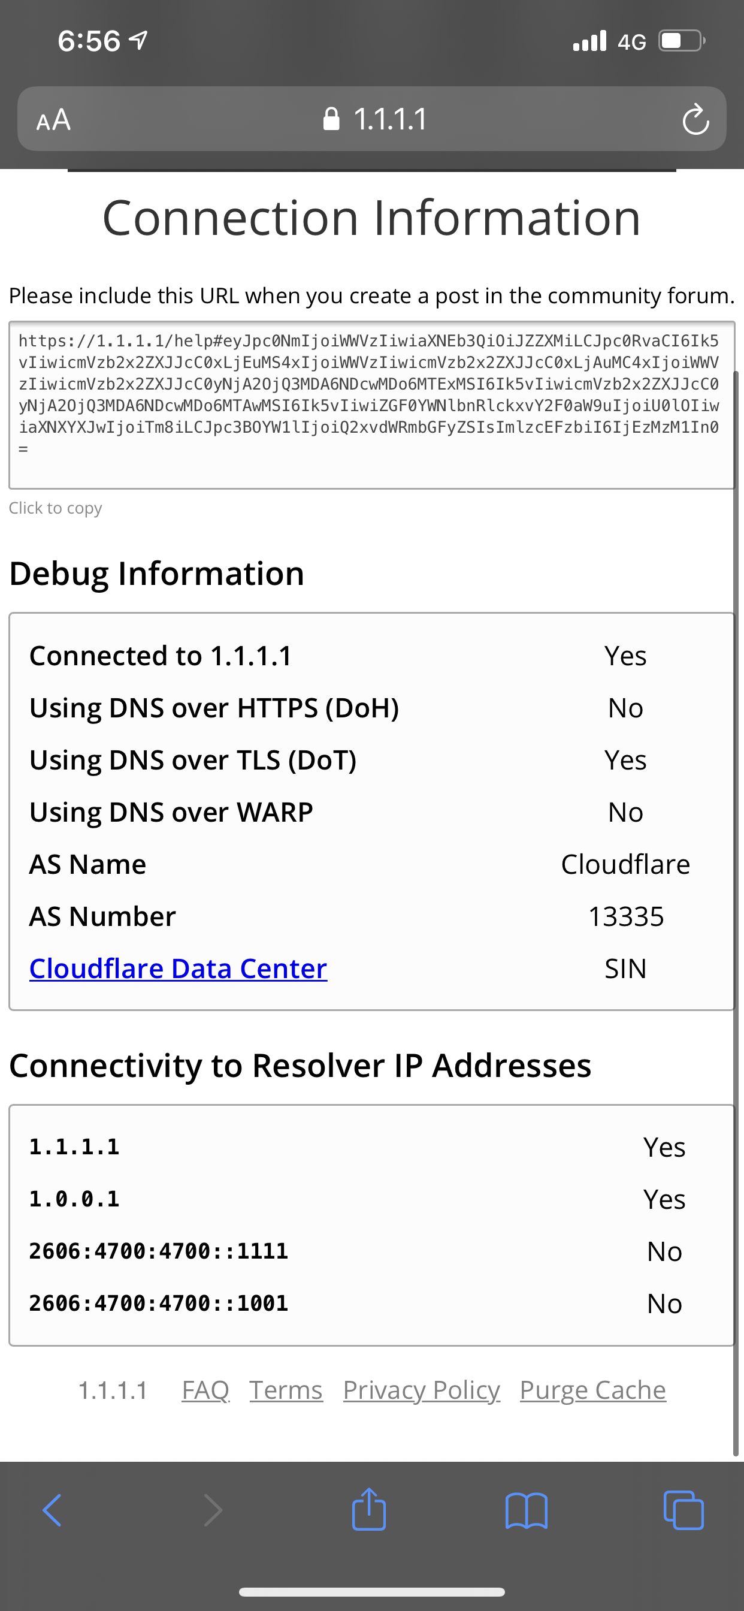744x1611 pixels.
Task: Tap the 4G network indicator text
Action: [632, 42]
